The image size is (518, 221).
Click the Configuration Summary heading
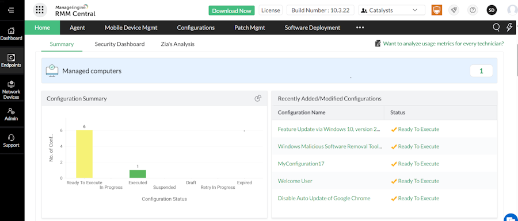[x=77, y=99]
